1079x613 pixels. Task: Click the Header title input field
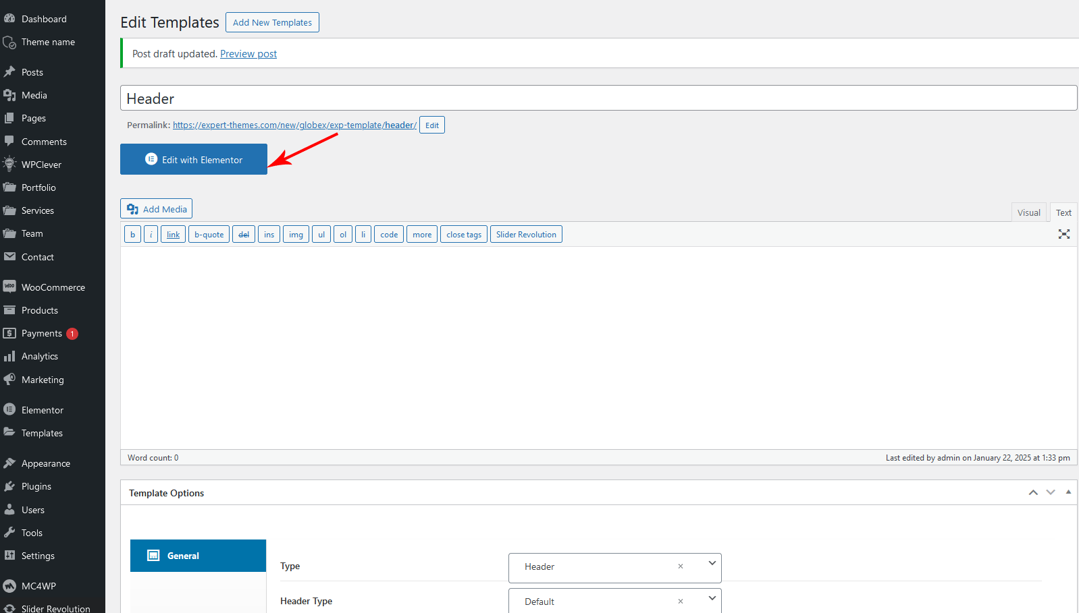[x=598, y=98]
